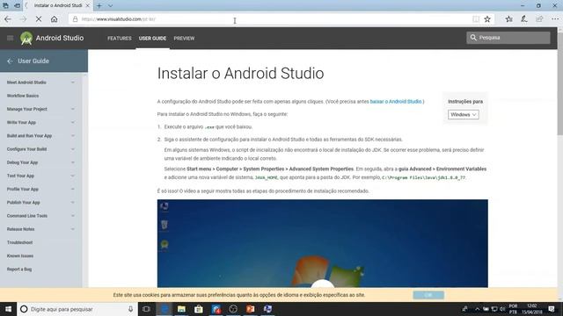563x316 pixels.
Task: Click the Pesquisa search field
Action: (508, 38)
